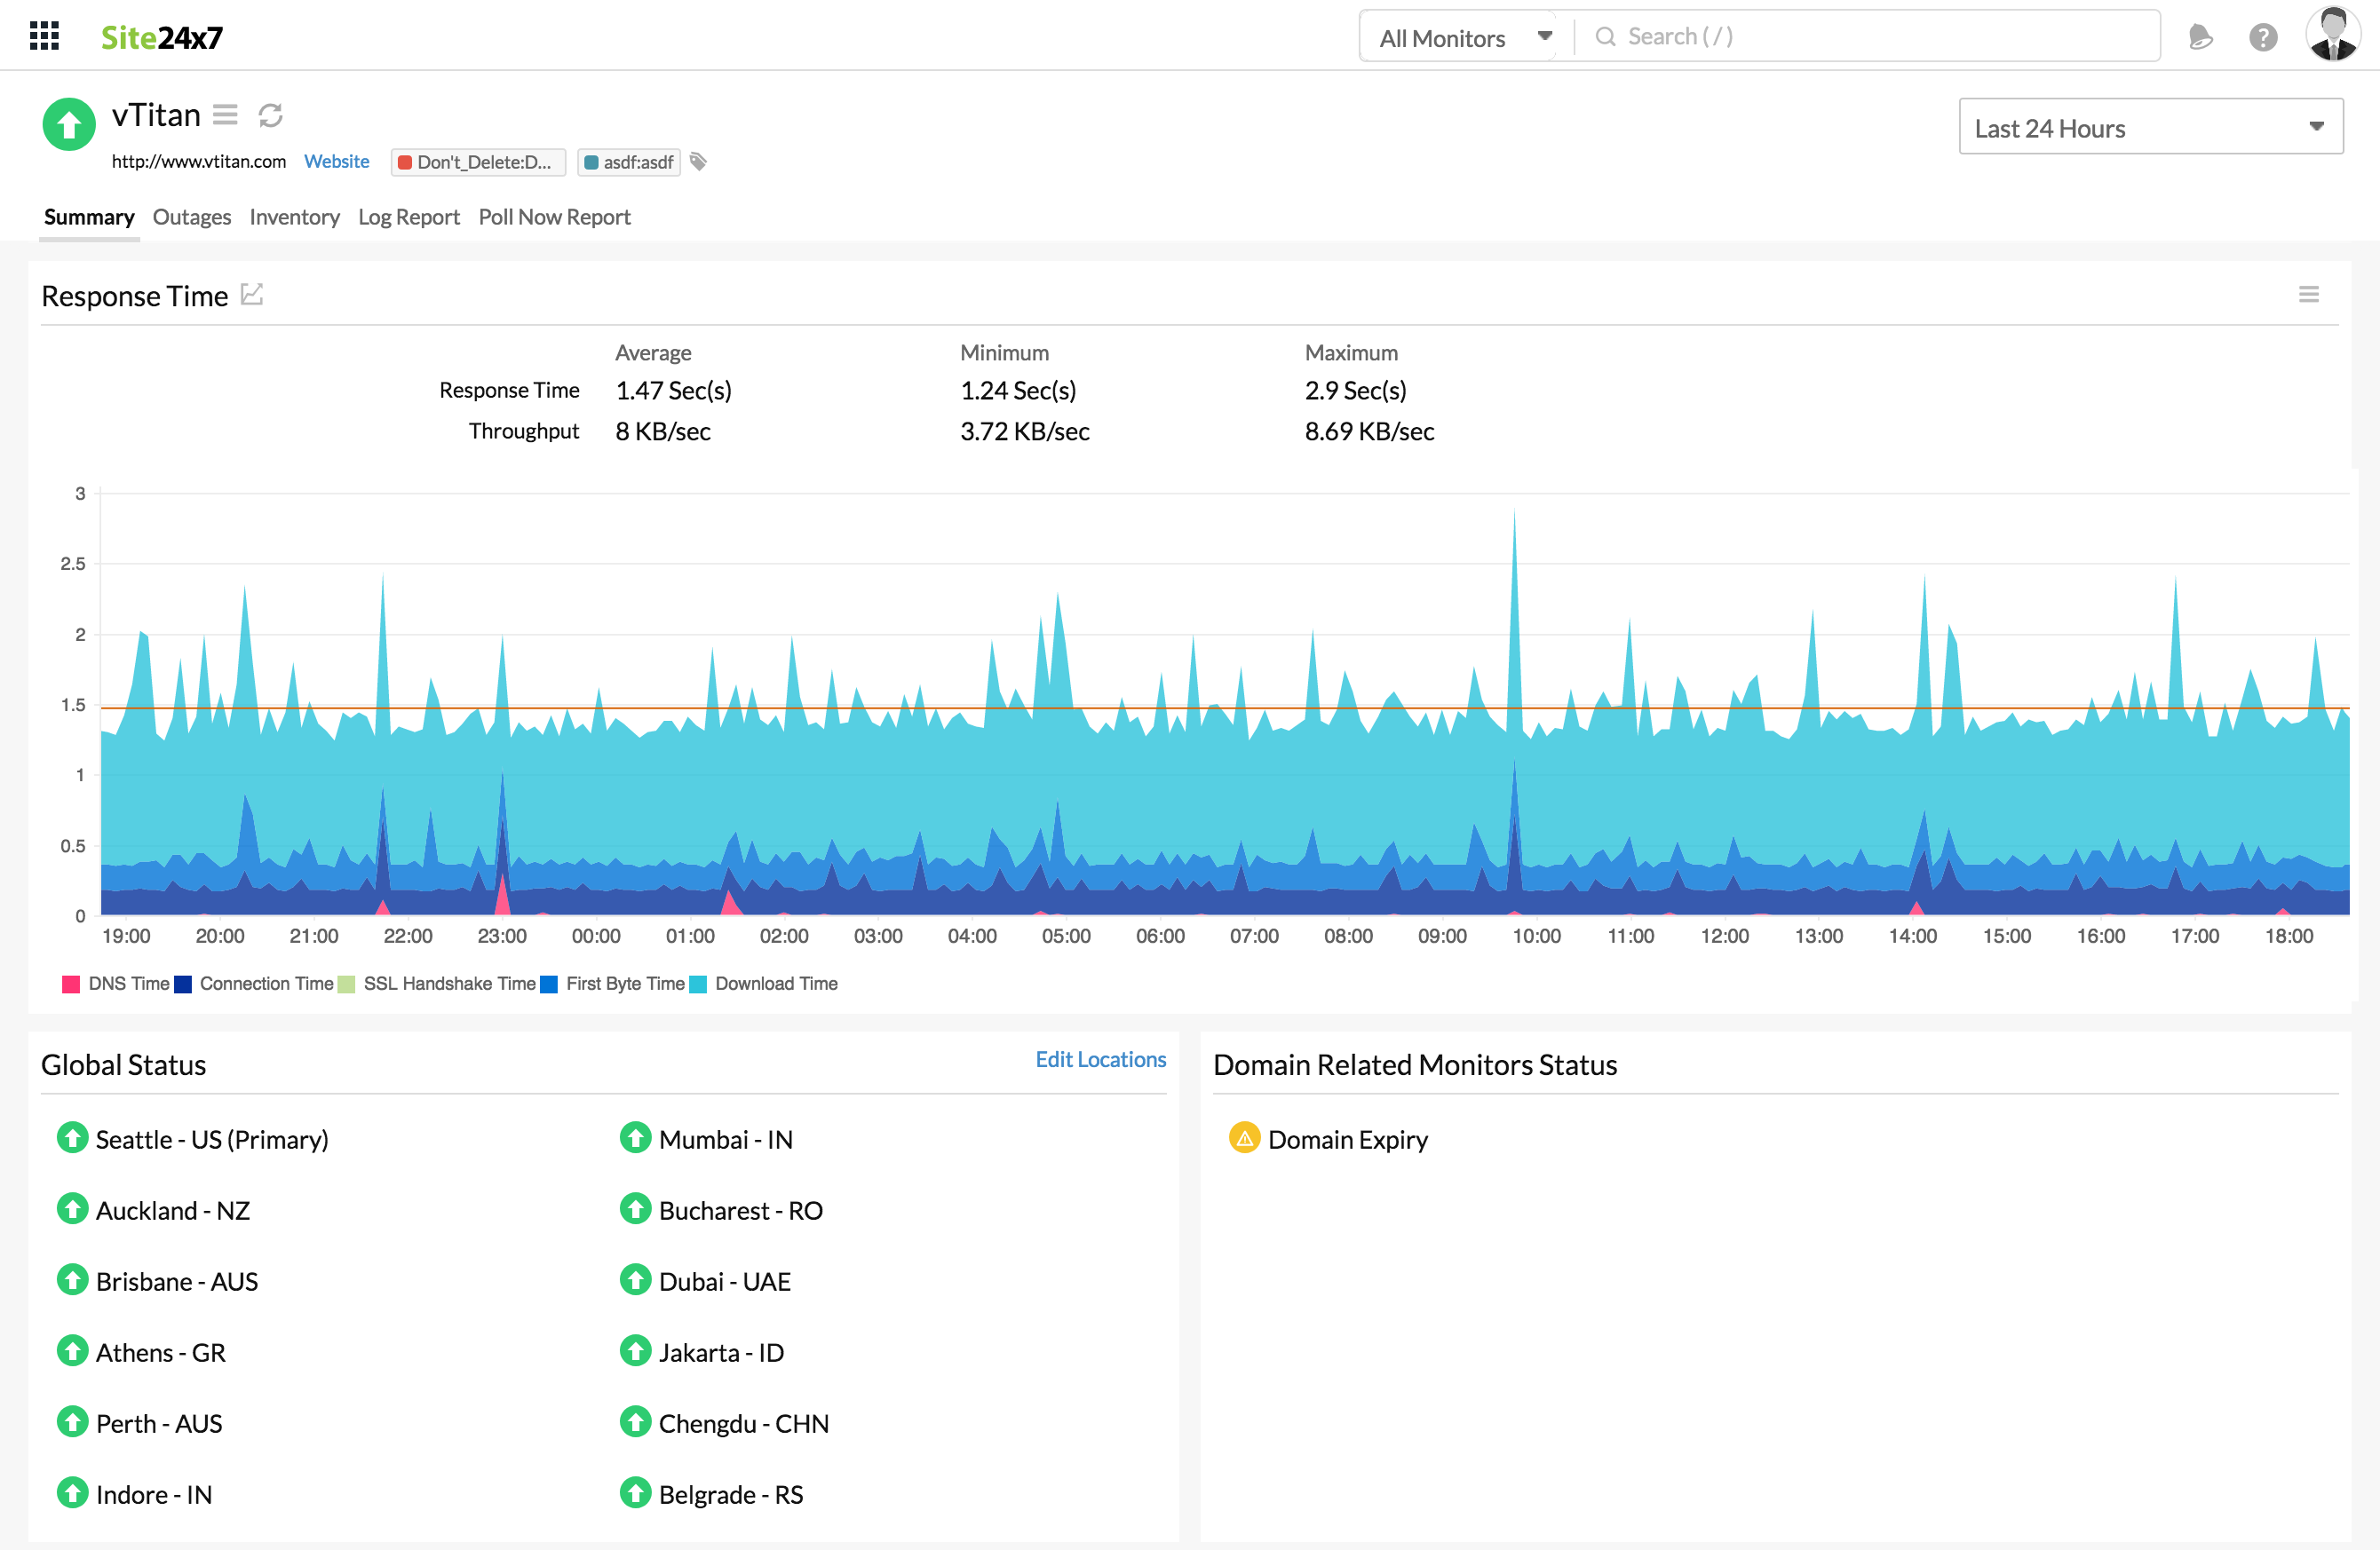This screenshot has width=2380, height=1550.
Task: Switch to the Log Report tab
Action: coord(408,217)
